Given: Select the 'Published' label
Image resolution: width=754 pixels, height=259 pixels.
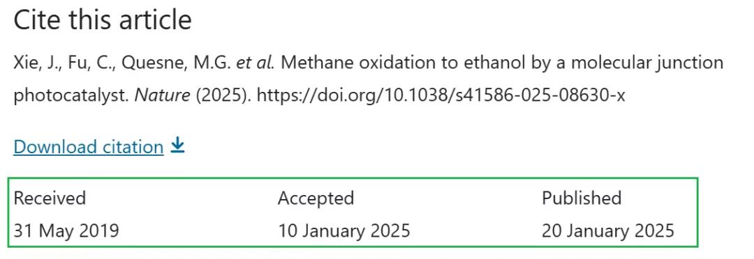Looking at the screenshot, I should pos(582,198).
